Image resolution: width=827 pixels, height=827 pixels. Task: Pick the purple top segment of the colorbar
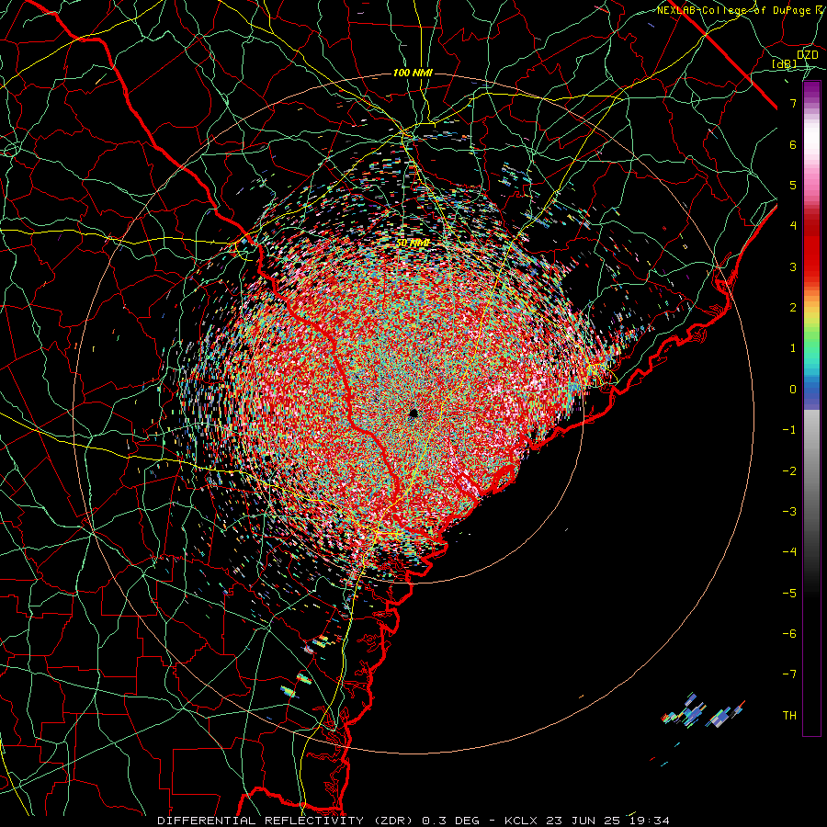click(811, 90)
